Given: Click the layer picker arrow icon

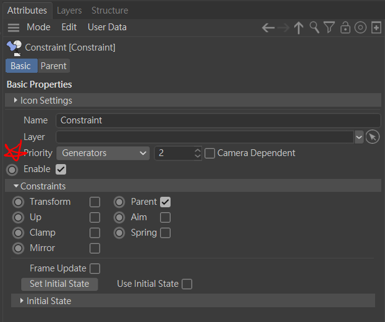Looking at the screenshot, I should point(372,137).
